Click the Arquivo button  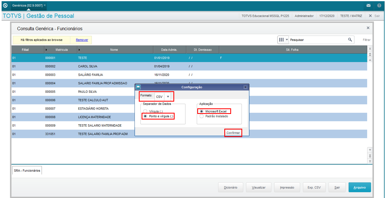(x=360, y=187)
